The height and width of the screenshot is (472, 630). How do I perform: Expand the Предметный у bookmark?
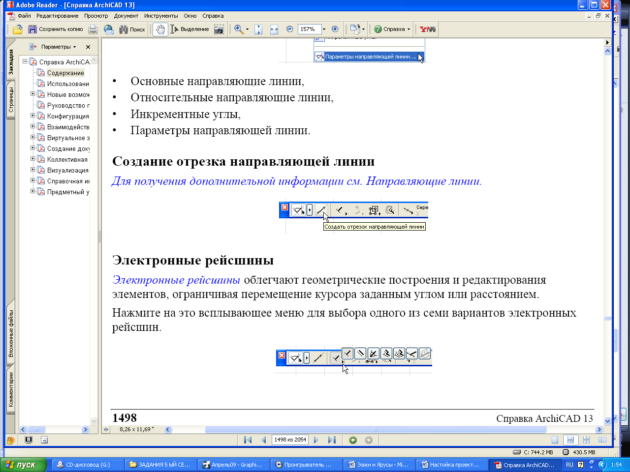coord(33,191)
